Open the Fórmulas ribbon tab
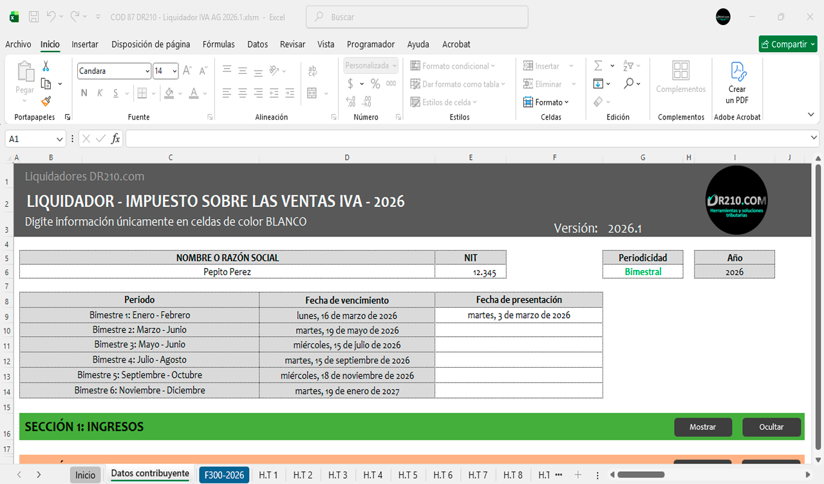The width and height of the screenshot is (824, 484). click(218, 44)
